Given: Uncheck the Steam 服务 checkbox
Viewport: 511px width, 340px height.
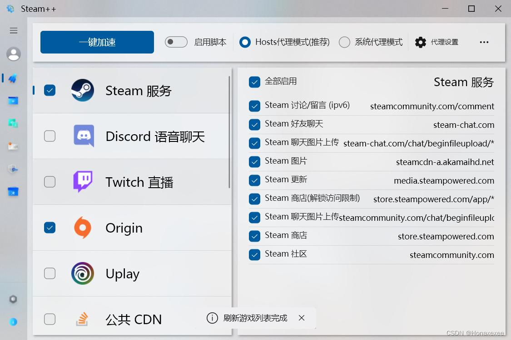Looking at the screenshot, I should (x=50, y=90).
